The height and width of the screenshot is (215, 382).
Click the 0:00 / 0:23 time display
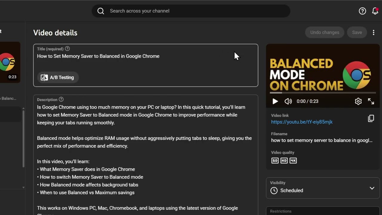pos(307,101)
